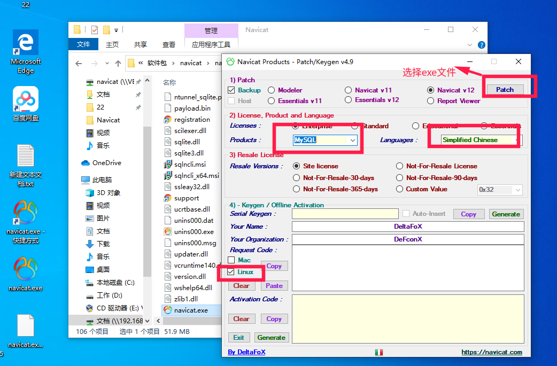Viewport: 557px width, 366px height.
Task: Choose the Navicat v11 radio button
Action: pos(348,90)
